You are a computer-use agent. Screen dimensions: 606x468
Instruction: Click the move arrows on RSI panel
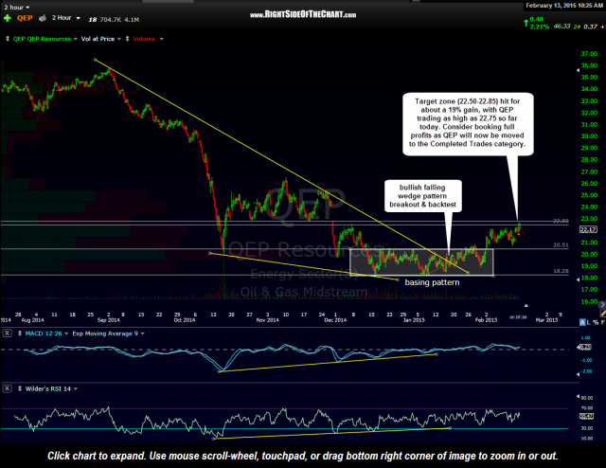(x=20, y=387)
